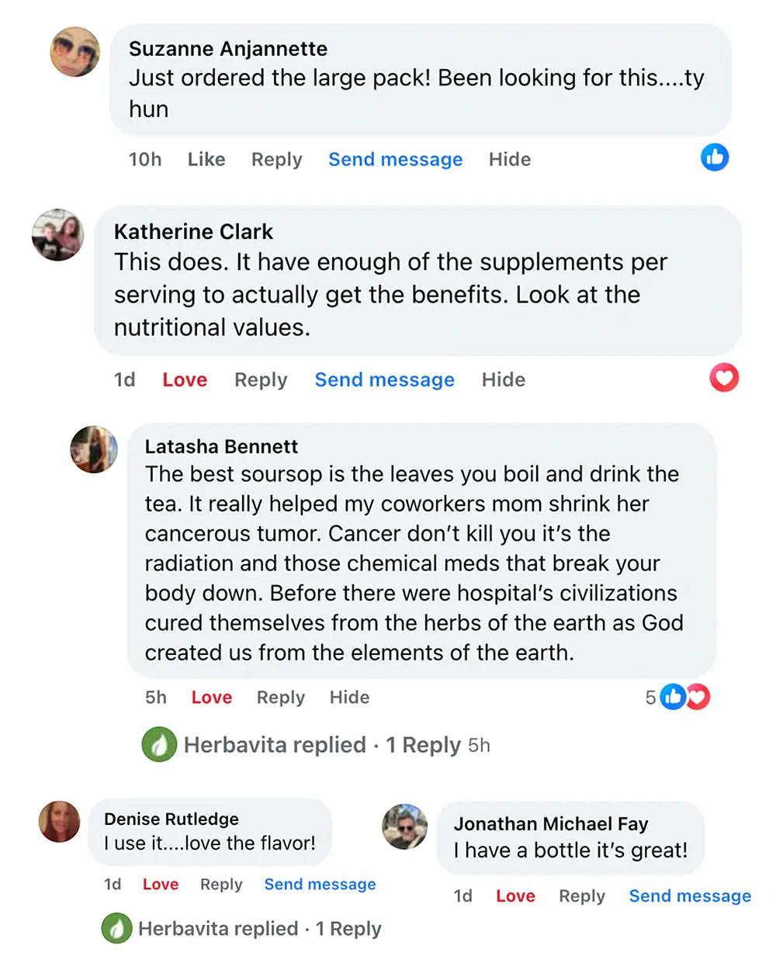Image resolution: width=776 pixels, height=970 pixels.
Task: Open Denise Rutledge's profile picture
Action: (60, 822)
